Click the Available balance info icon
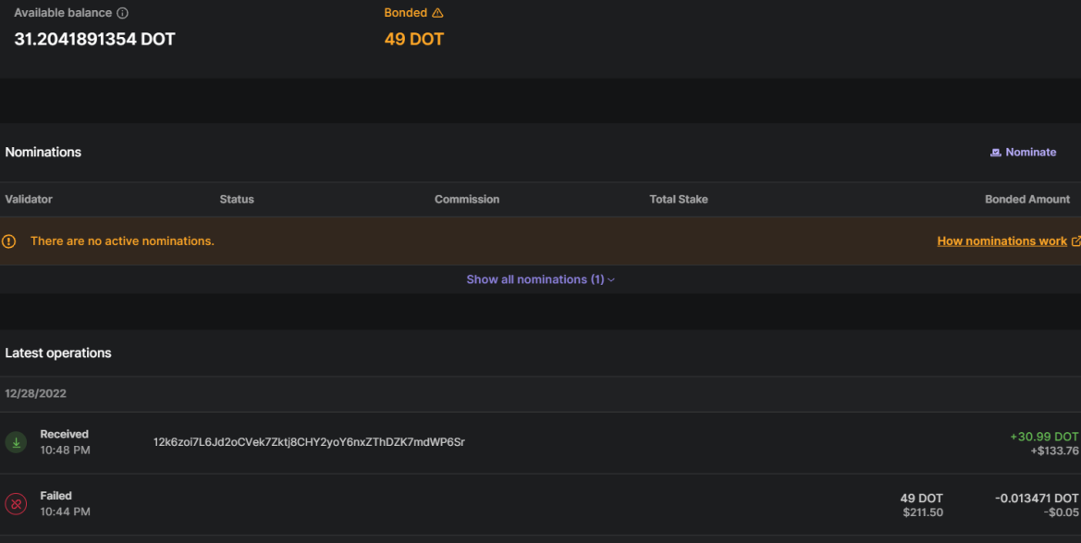Viewport: 1081px width, 543px height. pyautogui.click(x=123, y=14)
